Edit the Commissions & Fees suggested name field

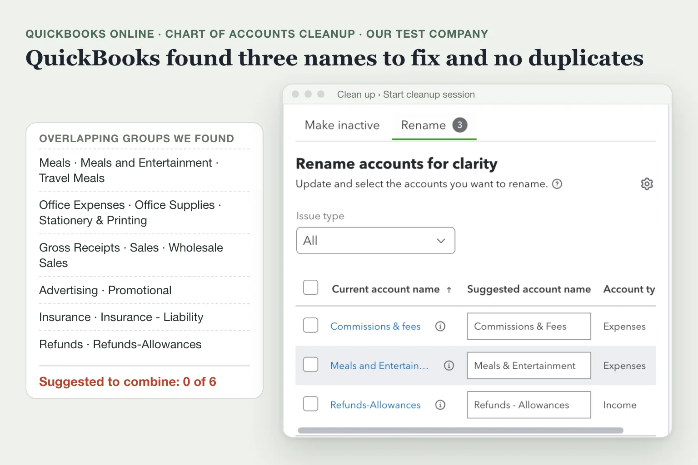529,326
